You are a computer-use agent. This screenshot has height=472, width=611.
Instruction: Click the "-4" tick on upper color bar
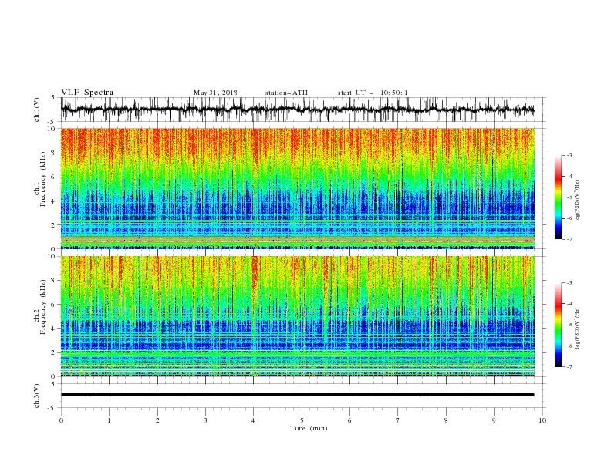tap(569, 177)
